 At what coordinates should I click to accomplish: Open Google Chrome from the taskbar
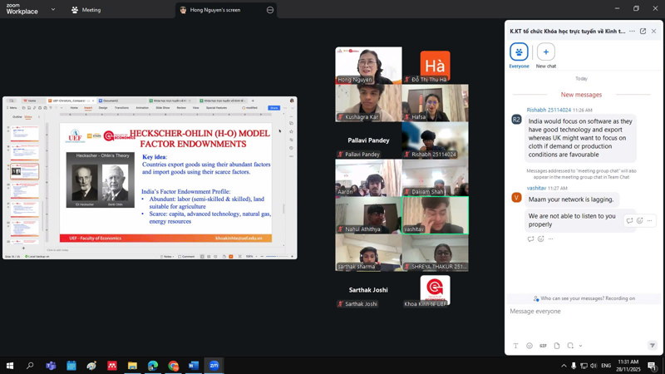pyautogui.click(x=173, y=365)
